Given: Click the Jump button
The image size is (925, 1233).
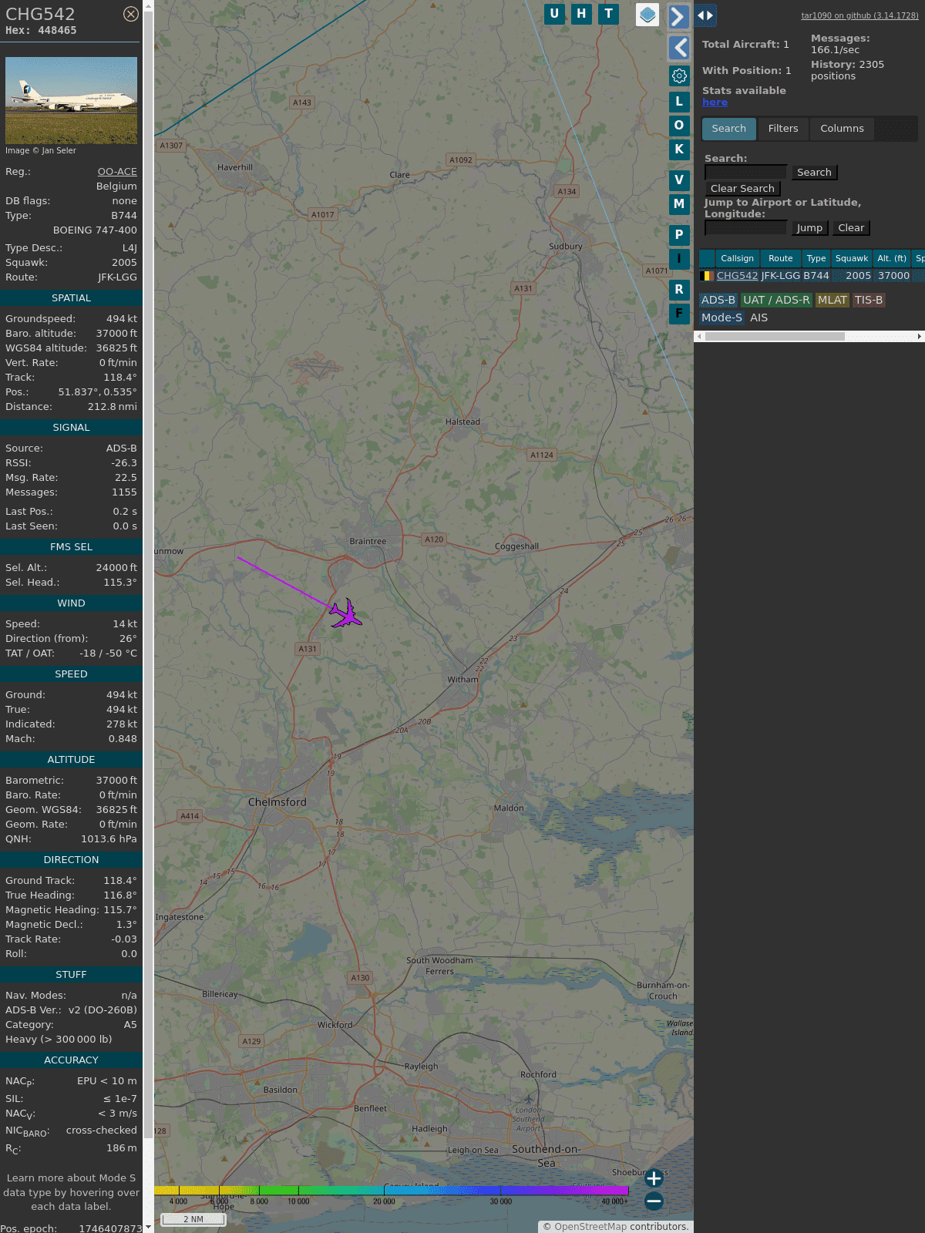Looking at the screenshot, I should coord(809,228).
